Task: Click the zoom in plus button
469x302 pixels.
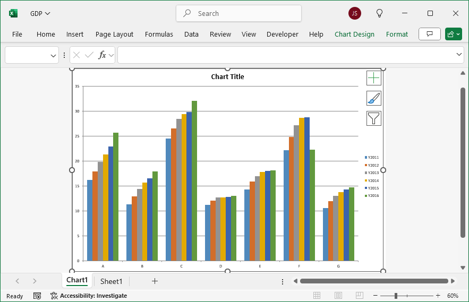Action: (x=438, y=296)
